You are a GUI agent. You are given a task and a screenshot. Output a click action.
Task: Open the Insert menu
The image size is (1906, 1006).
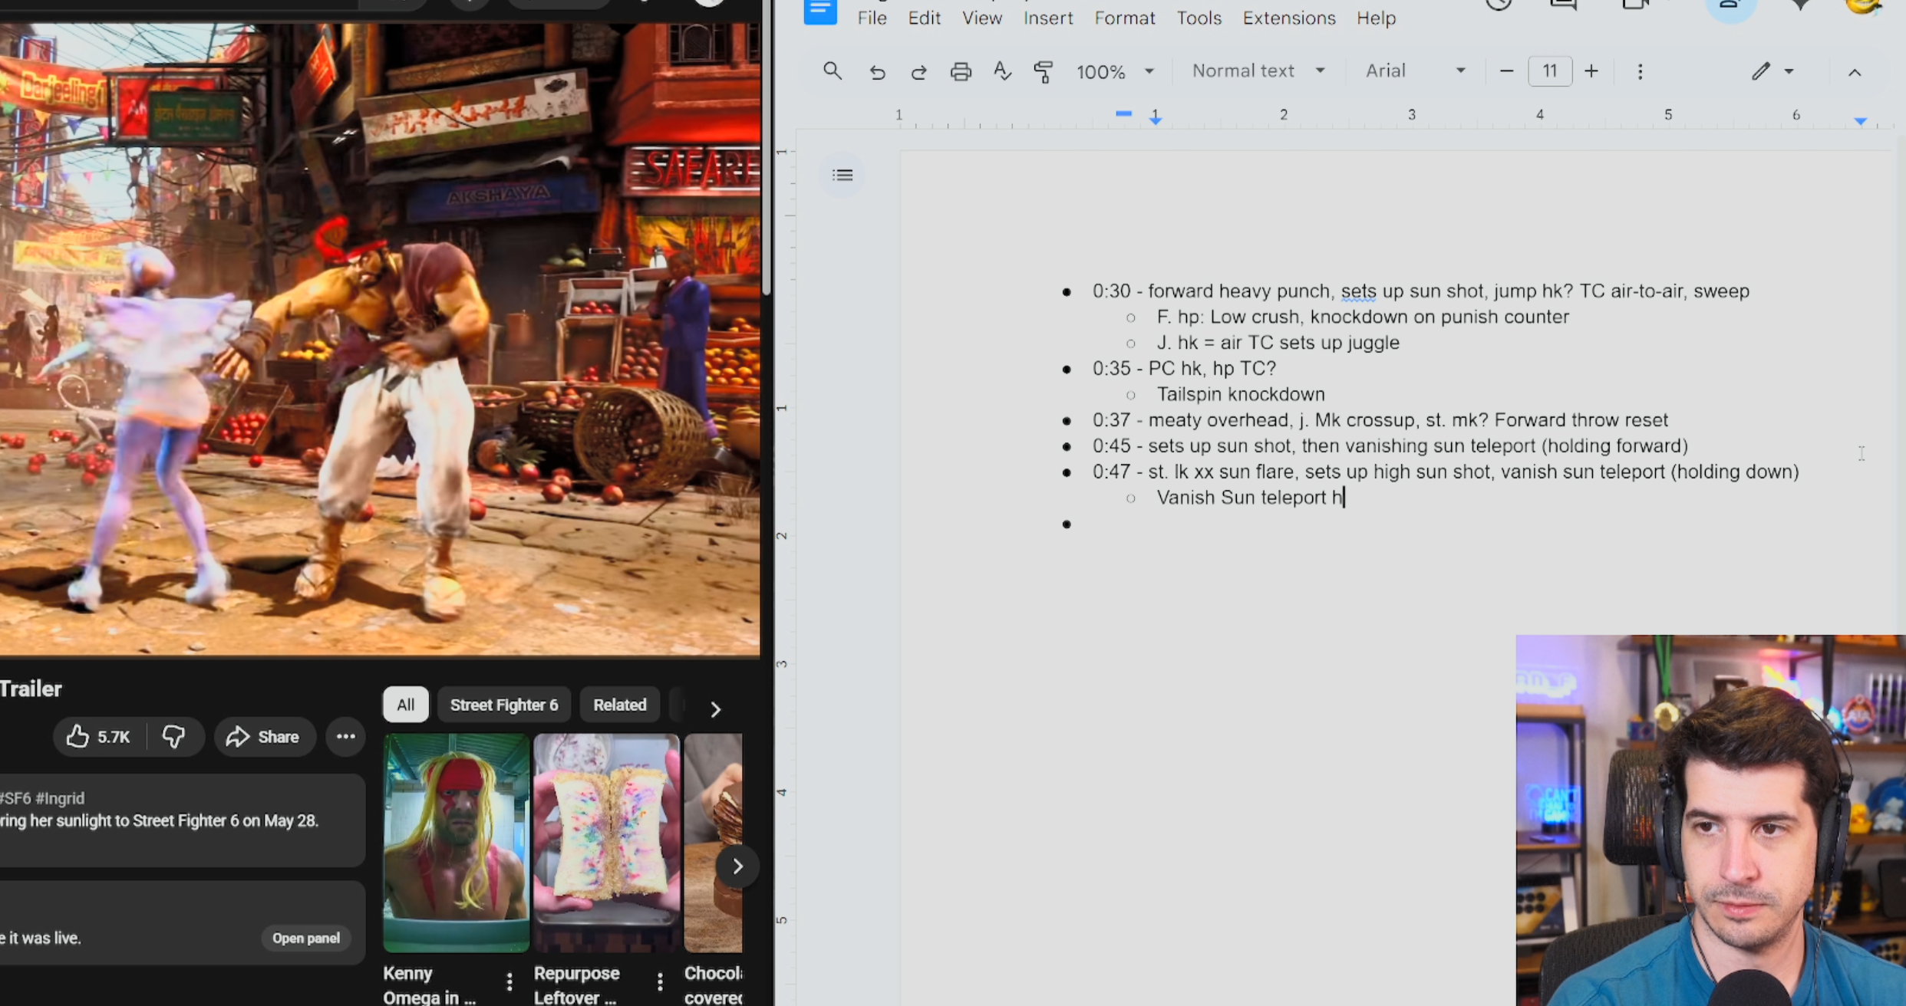tap(1047, 18)
